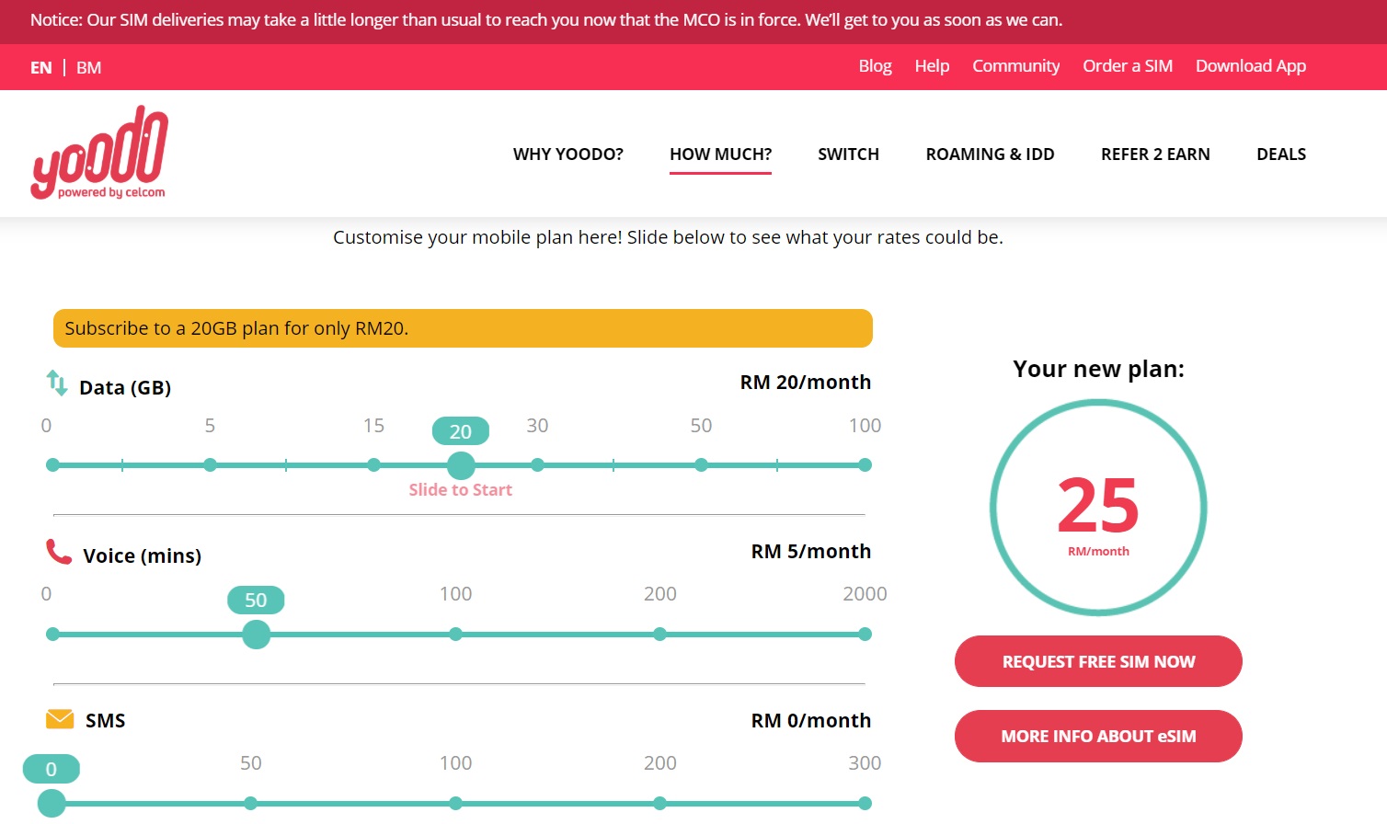The width and height of the screenshot is (1387, 824).
Task: Click the 'Your new plan:' heading
Action: pos(1098,369)
